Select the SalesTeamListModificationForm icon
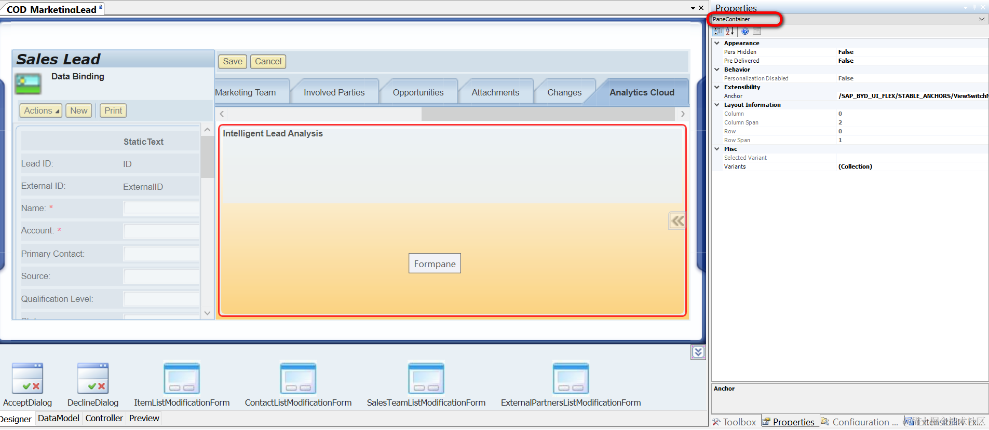This screenshot has height=430, width=989. click(x=426, y=379)
